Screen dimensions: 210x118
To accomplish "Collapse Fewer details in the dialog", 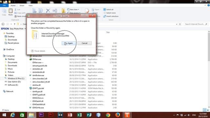I will coord(38,51).
